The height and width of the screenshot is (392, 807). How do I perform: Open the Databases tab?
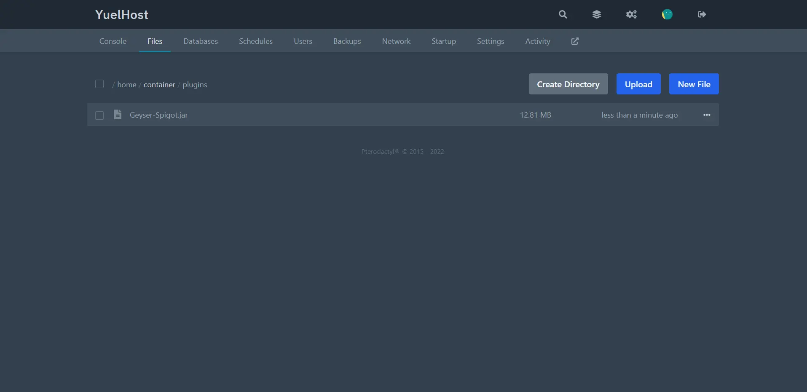point(201,41)
